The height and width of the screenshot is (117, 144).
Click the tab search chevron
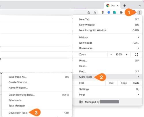click(140, 6)
